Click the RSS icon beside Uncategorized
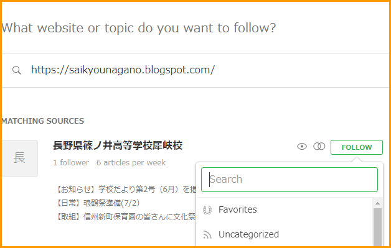Image resolution: width=391 pixels, height=248 pixels. click(x=207, y=234)
